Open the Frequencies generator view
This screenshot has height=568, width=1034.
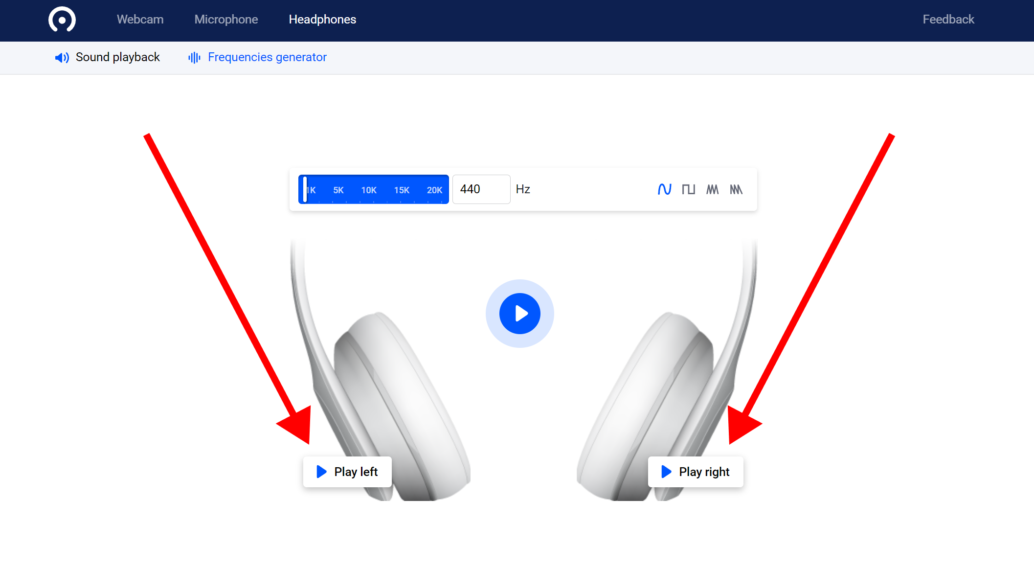267,57
